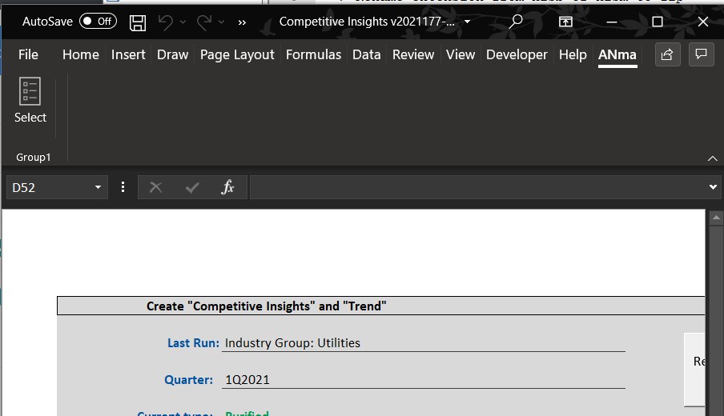Toggle the AutoSave switch

point(98,22)
